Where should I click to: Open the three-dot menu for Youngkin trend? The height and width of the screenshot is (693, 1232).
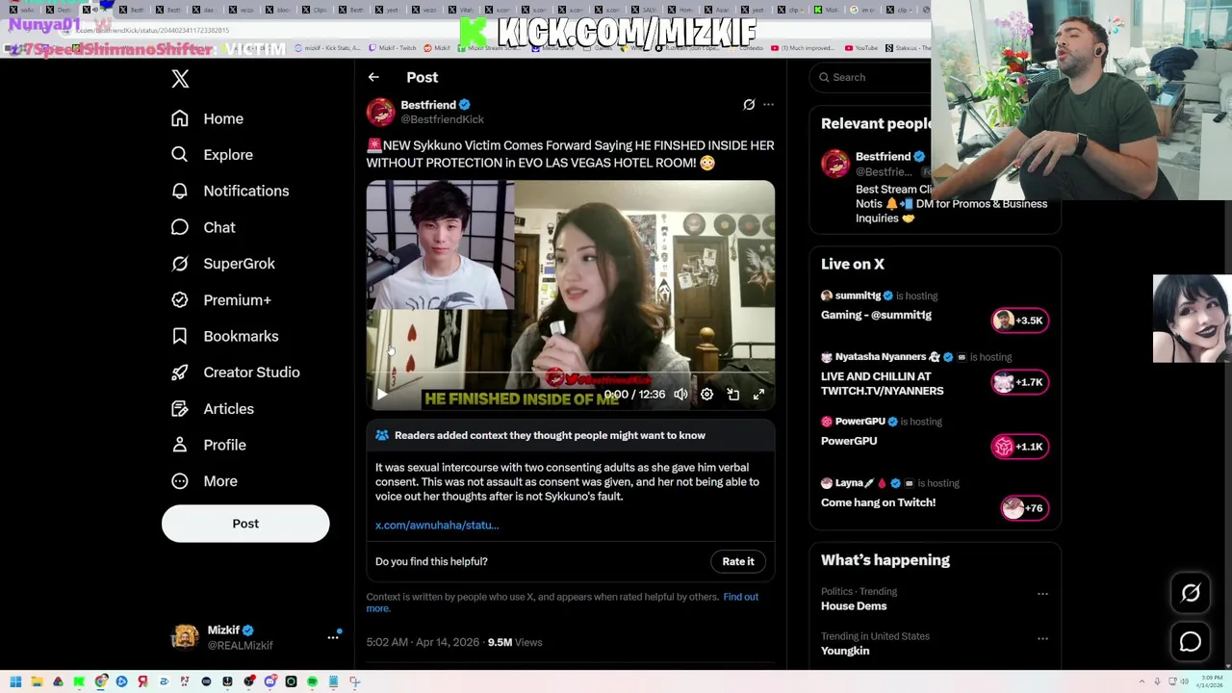coord(1042,638)
